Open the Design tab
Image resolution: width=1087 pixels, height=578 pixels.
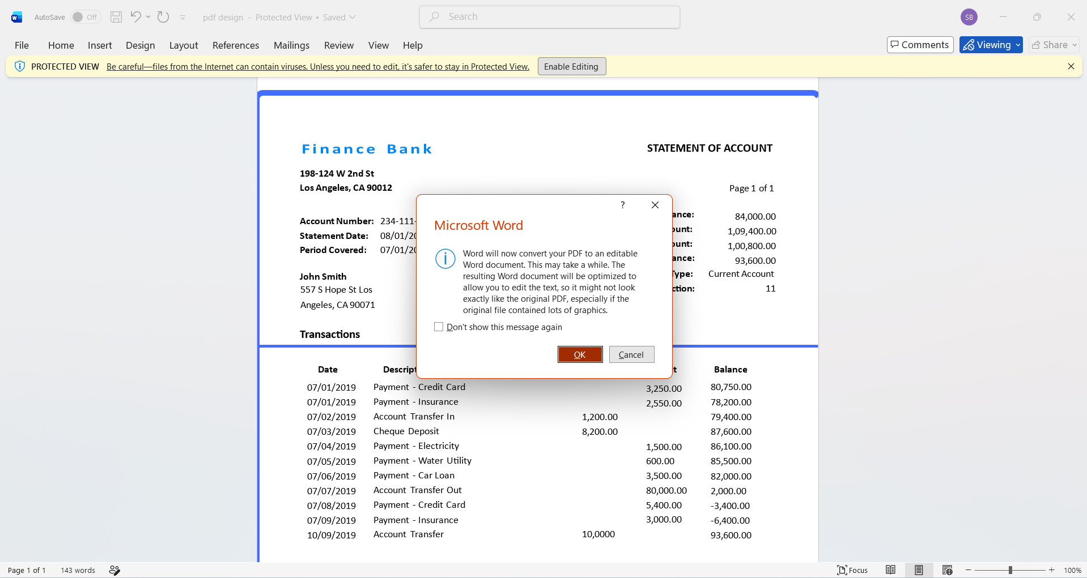tap(141, 45)
